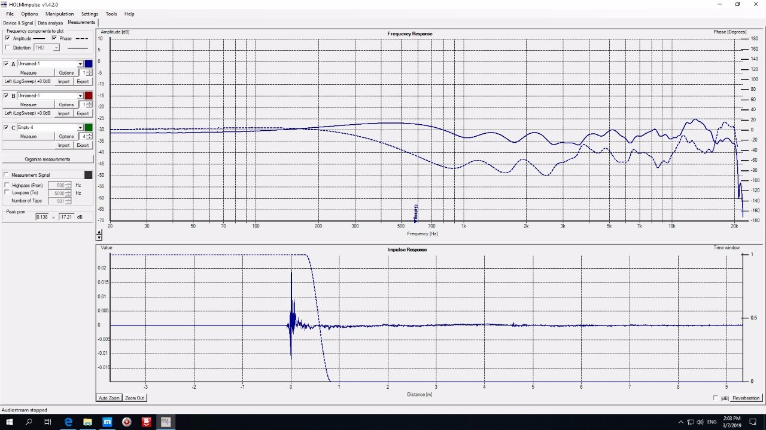
Task: Open the Windows Start menu
Action: coord(10,422)
